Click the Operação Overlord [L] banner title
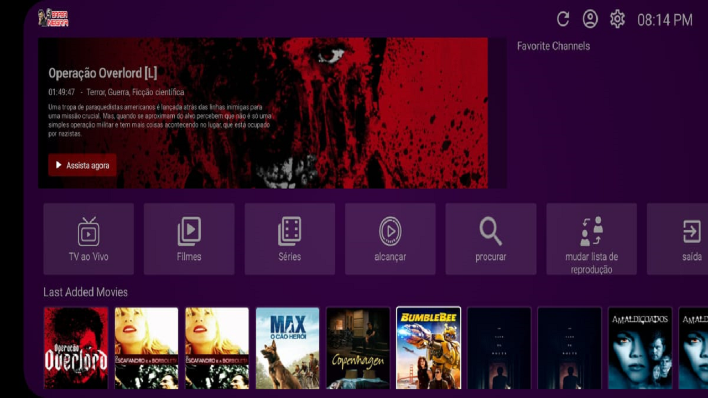This screenshot has height=398, width=708. click(x=103, y=73)
